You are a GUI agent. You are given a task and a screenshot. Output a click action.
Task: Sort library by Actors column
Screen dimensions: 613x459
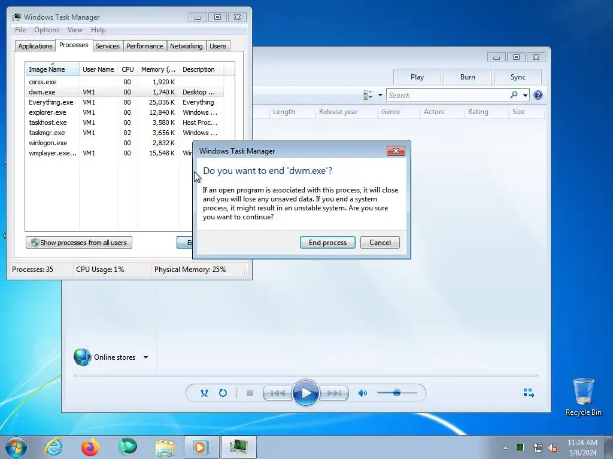434,112
